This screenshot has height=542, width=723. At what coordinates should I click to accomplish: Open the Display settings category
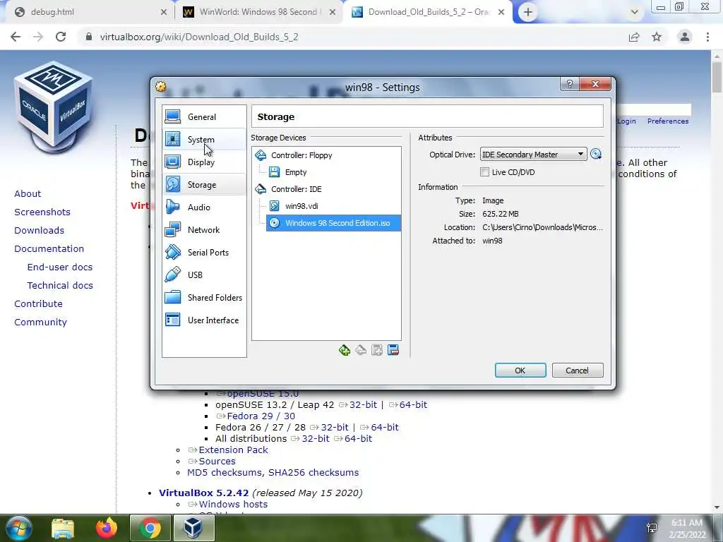coord(204,162)
